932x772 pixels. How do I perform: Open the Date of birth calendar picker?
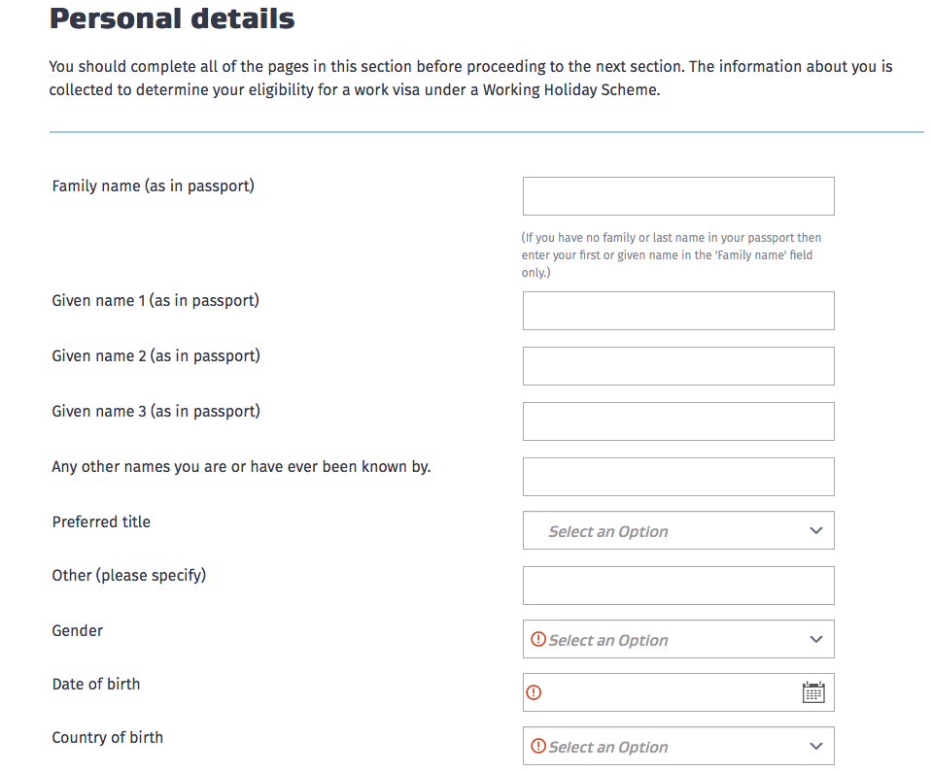[x=813, y=692]
